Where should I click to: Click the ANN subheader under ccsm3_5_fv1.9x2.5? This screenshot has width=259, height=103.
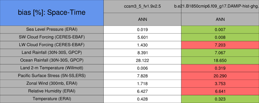pos(142,19)
